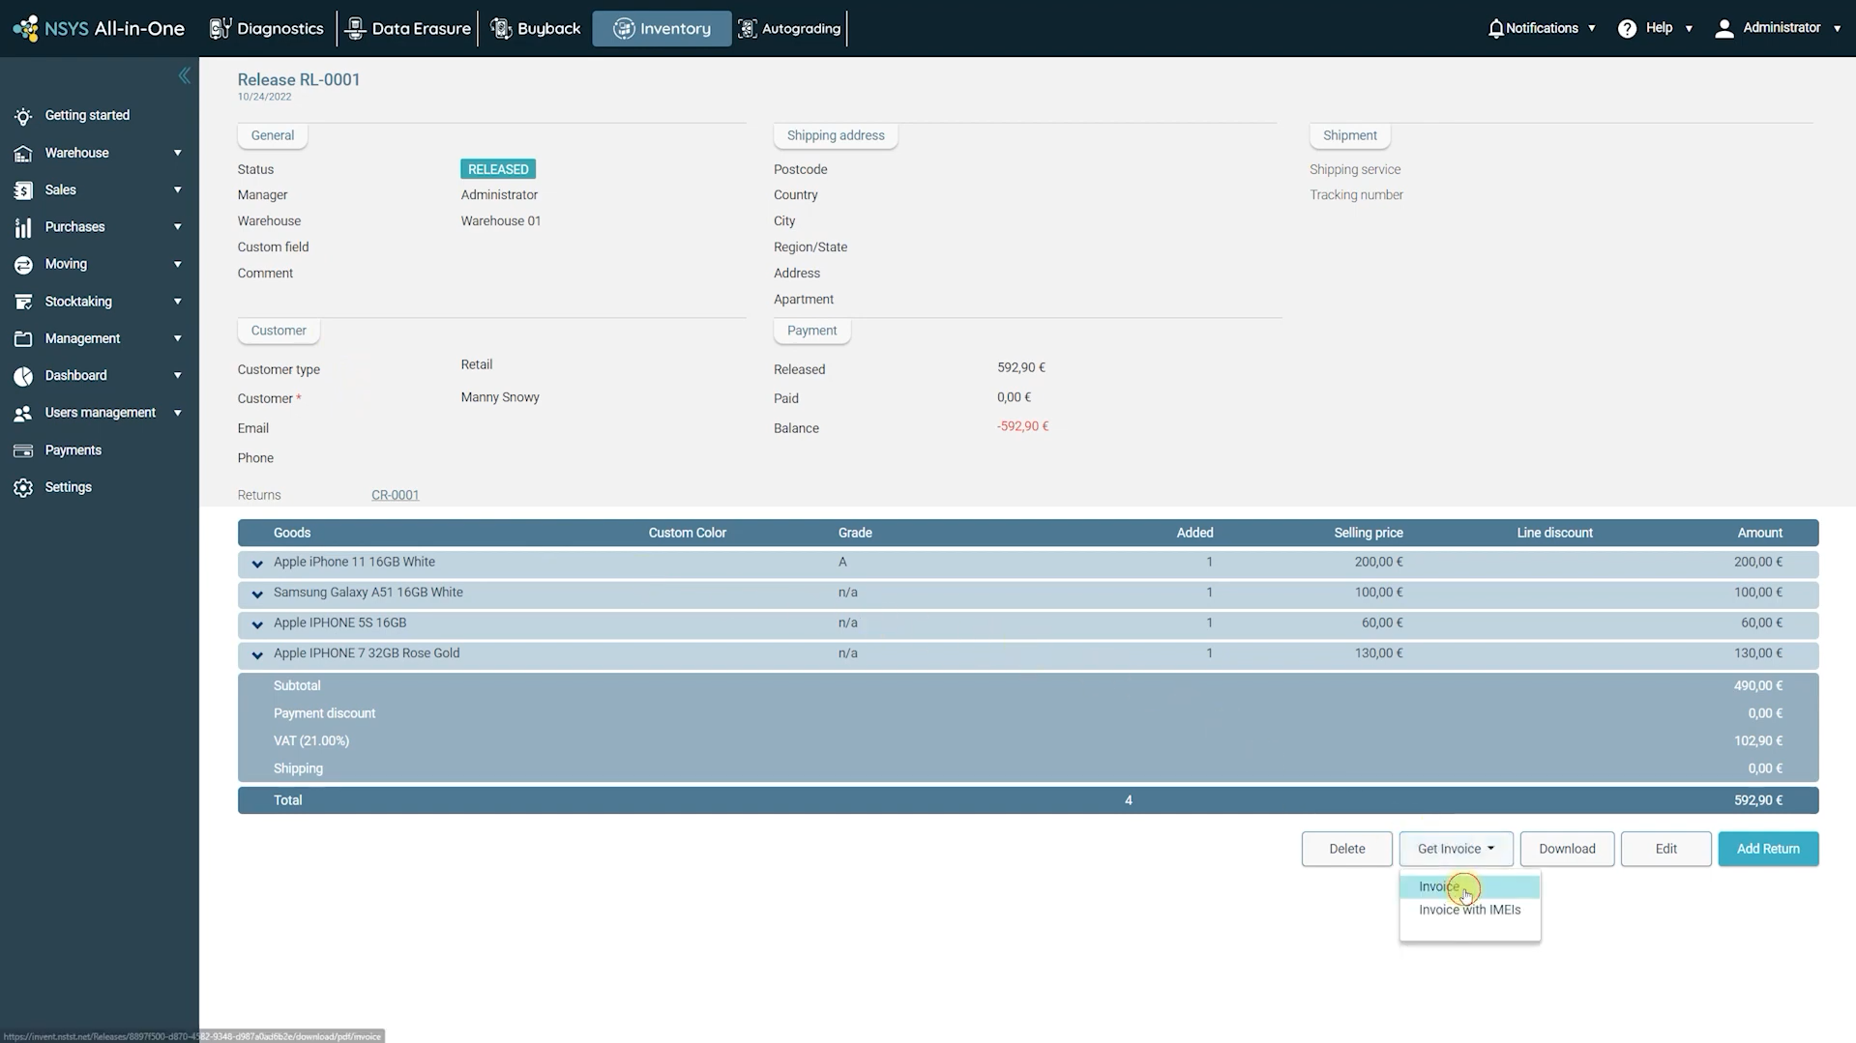
Task: Click the Users management people icon
Action: pos(23,413)
